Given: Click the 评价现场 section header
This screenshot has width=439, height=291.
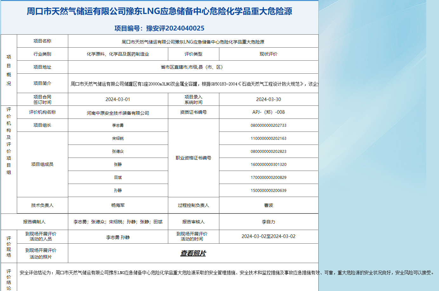Looking at the screenshot, I should [9, 247].
